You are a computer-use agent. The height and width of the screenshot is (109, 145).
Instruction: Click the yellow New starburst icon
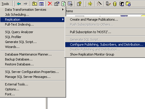[x=90, y=4]
